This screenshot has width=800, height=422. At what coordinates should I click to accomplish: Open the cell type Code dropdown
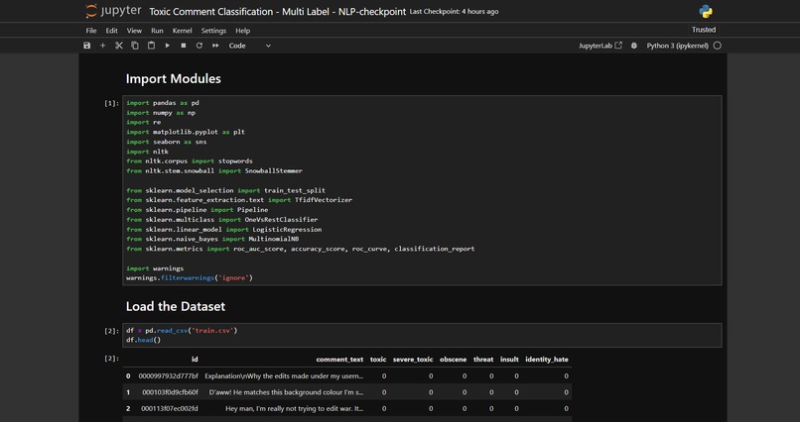[249, 46]
